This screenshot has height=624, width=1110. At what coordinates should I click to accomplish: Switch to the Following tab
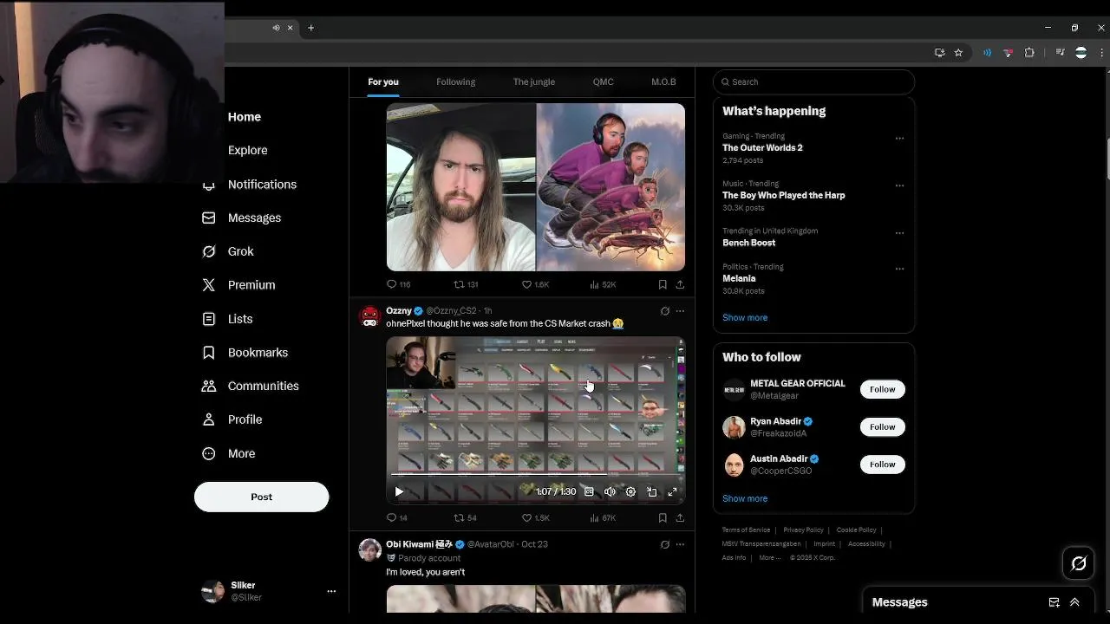coord(455,81)
